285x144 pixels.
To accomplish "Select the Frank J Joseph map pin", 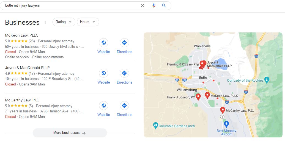I will pyautogui.click(x=198, y=97).
